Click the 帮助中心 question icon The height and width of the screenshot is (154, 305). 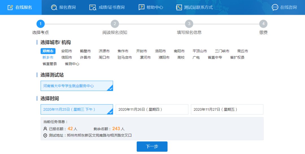click(141, 7)
